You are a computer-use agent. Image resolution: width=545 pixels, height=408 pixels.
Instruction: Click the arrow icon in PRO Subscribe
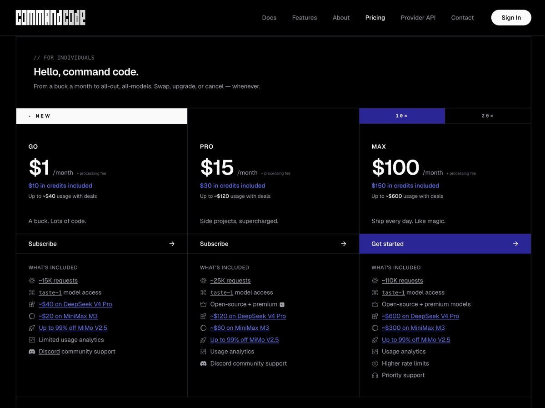343,244
